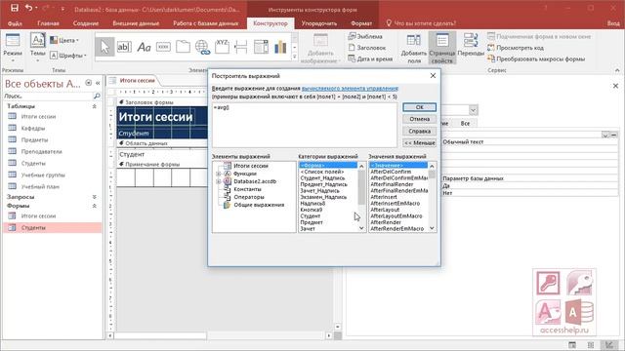Select the Студенты form in navigation pane
This screenshot has width=625, height=351.
[52, 227]
